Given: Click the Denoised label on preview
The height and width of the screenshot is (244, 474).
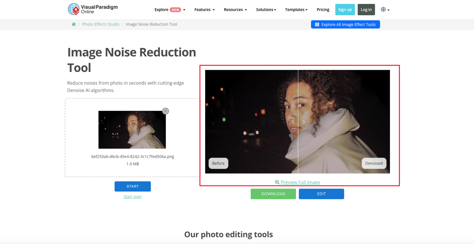Looking at the screenshot, I should [374, 164].
